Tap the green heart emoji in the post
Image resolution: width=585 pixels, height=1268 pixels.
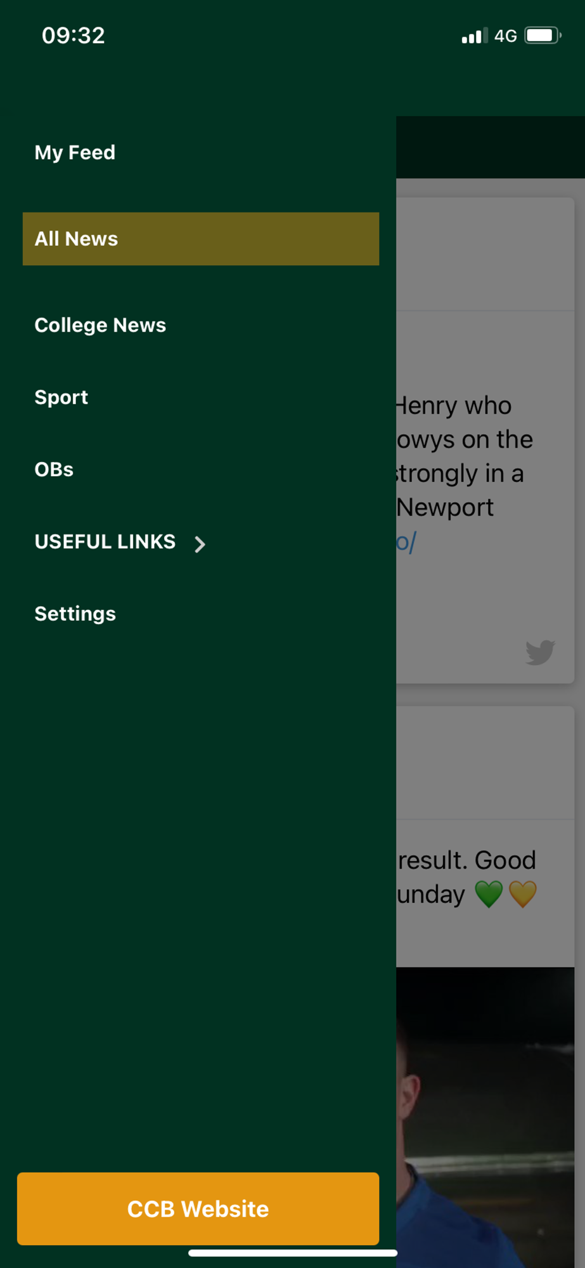click(489, 894)
